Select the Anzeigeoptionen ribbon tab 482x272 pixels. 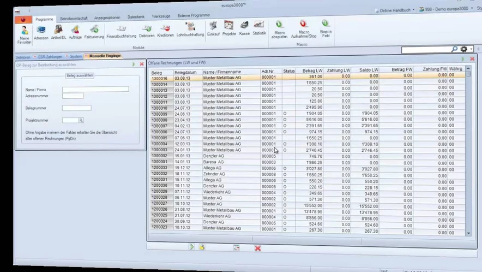click(x=107, y=18)
